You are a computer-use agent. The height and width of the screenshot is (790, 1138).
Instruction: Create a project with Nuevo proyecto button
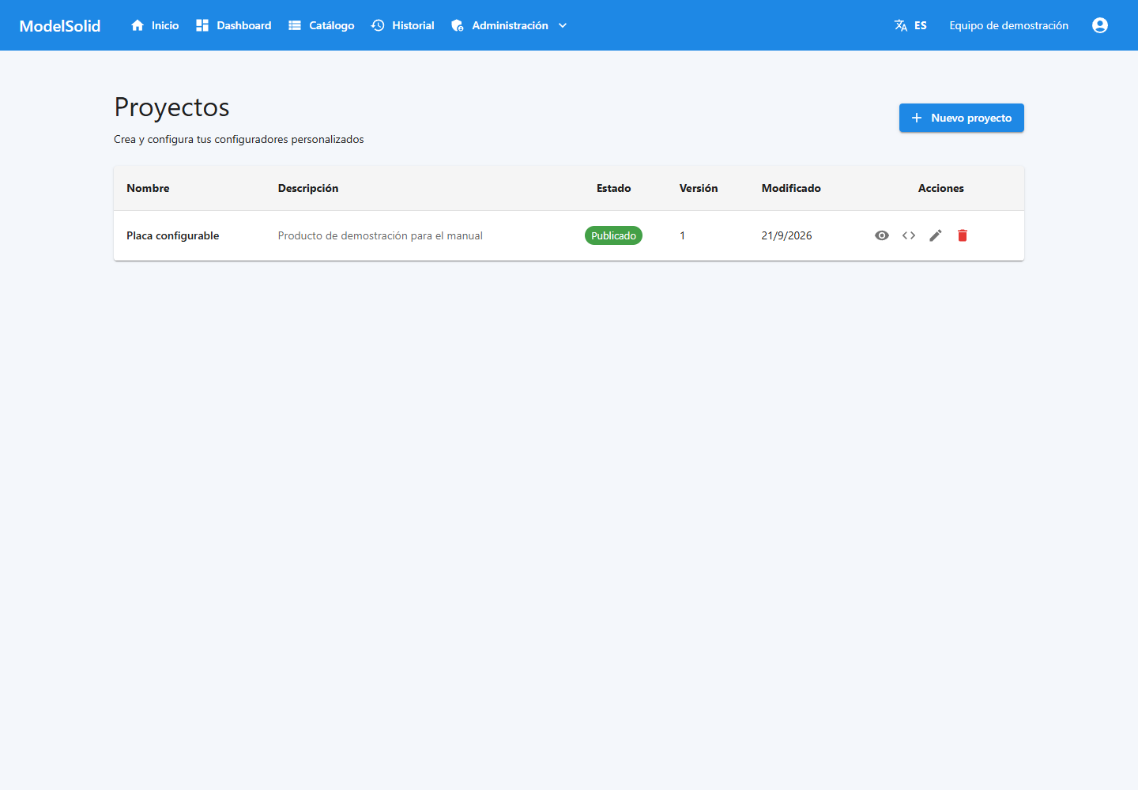coord(962,118)
